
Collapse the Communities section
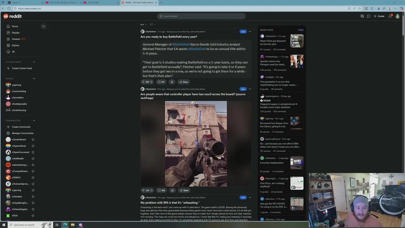click(34, 121)
